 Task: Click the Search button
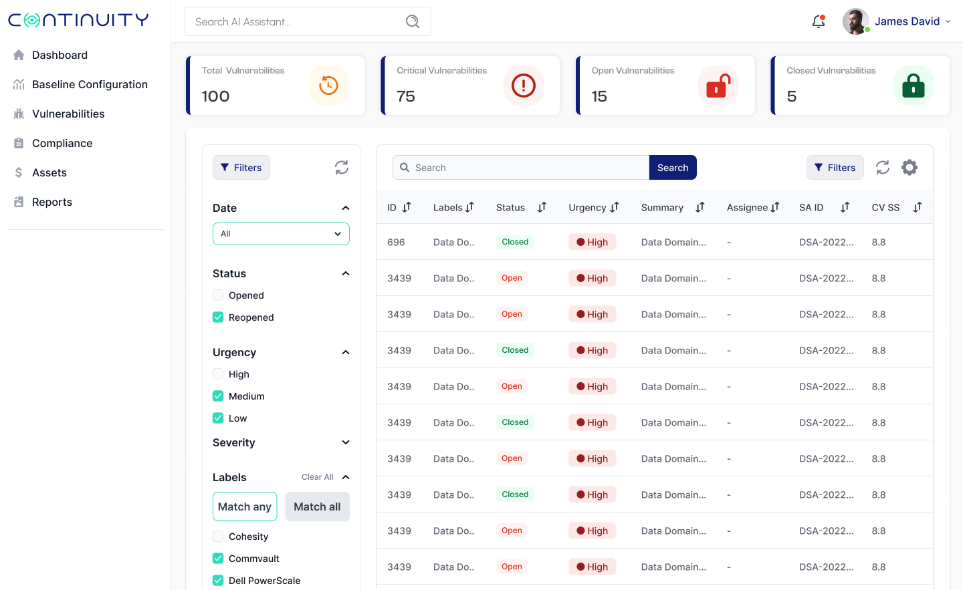pos(673,167)
